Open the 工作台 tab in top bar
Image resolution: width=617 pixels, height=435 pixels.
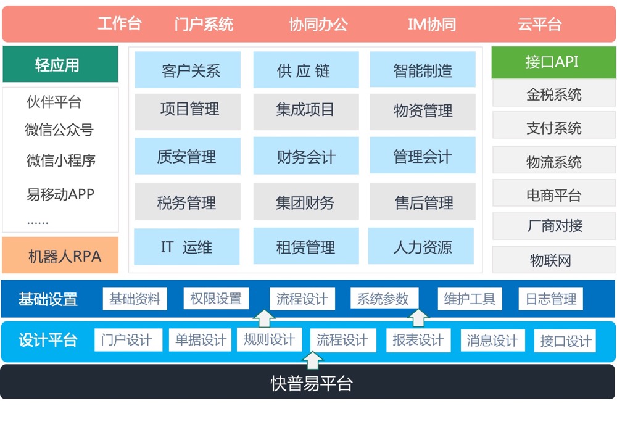[119, 24]
